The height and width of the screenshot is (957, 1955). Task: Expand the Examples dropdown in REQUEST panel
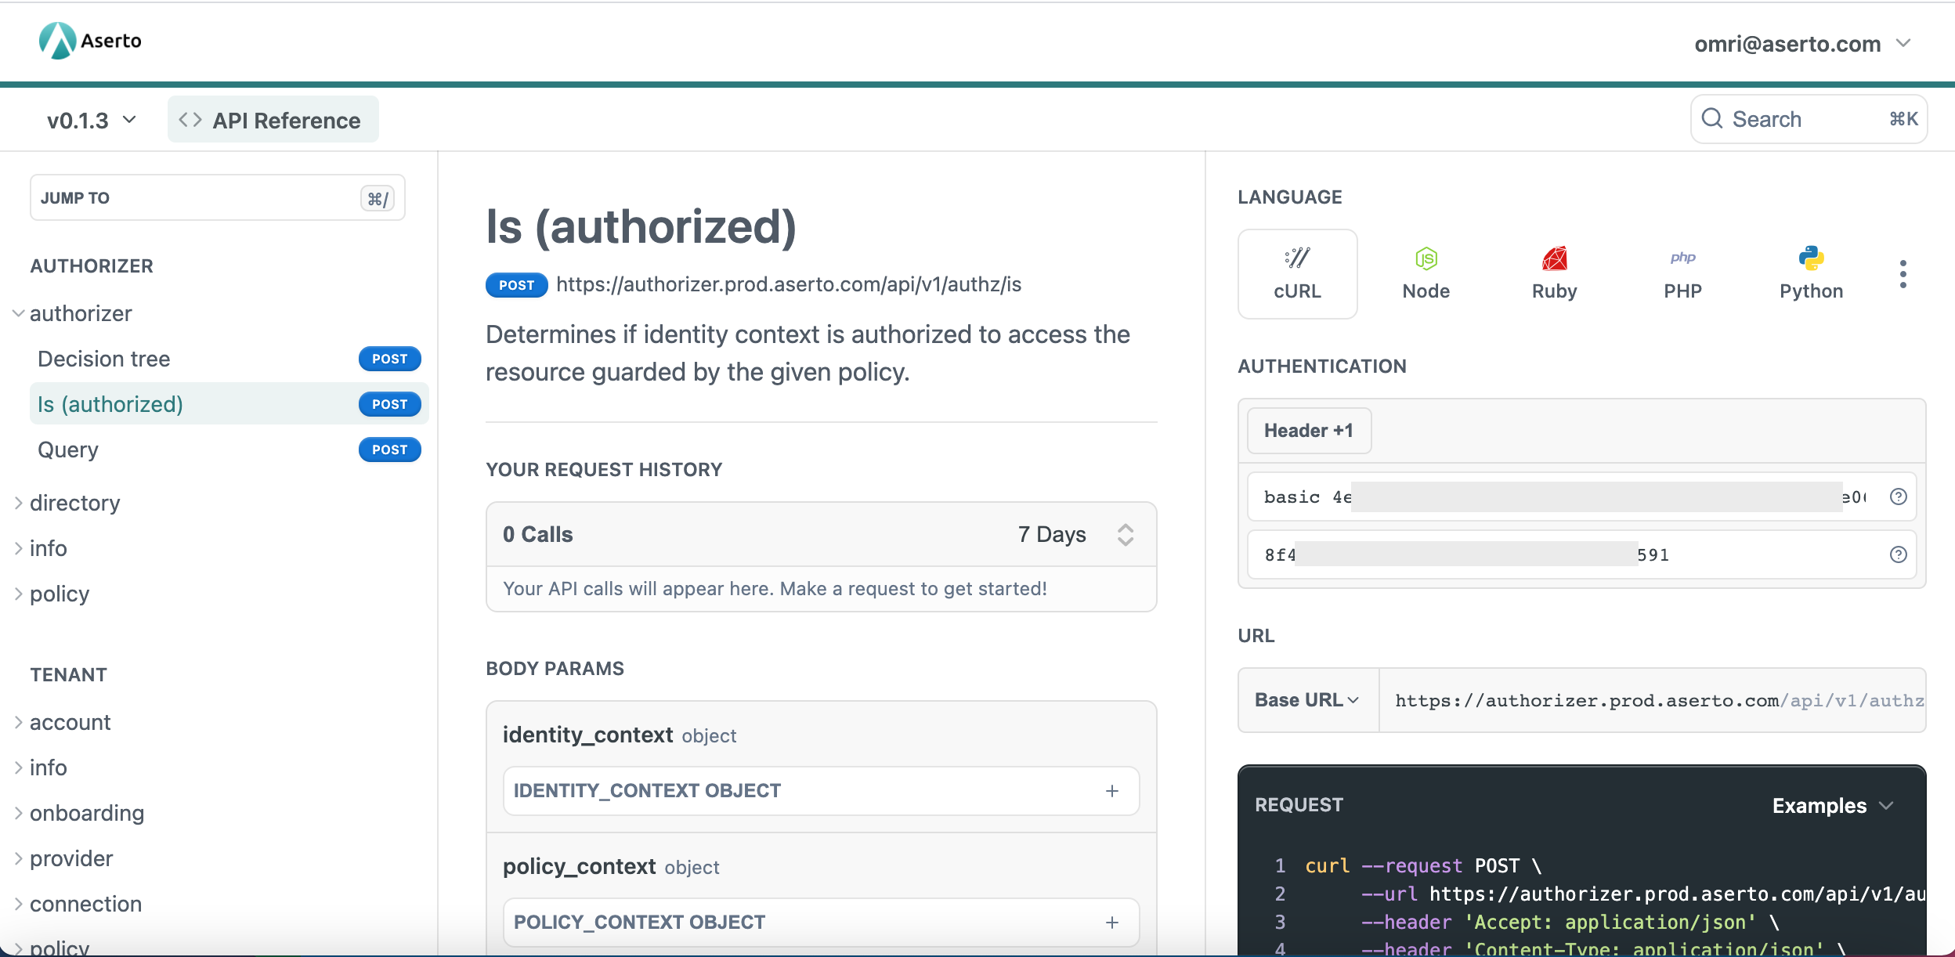point(1833,805)
